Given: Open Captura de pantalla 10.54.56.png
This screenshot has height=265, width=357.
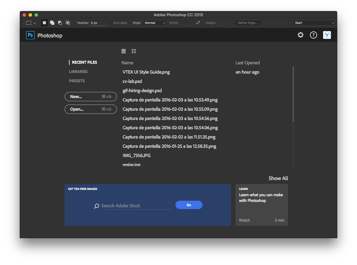Looking at the screenshot, I should [170, 118].
